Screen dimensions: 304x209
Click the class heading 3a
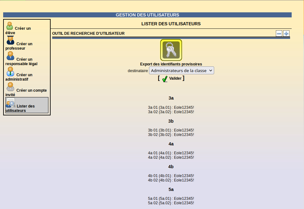coord(171,98)
